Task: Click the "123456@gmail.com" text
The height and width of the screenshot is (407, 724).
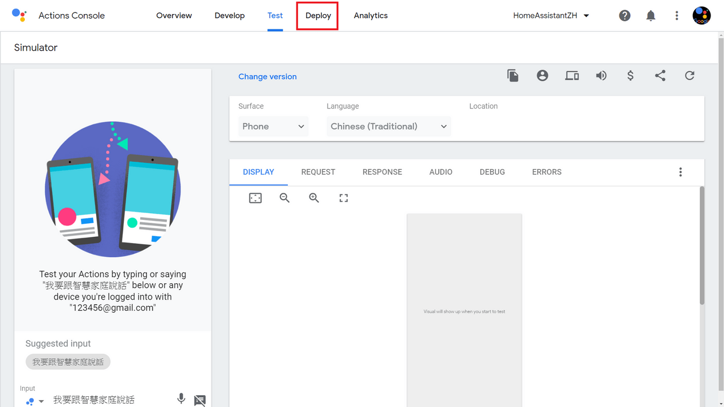Action: (x=113, y=308)
